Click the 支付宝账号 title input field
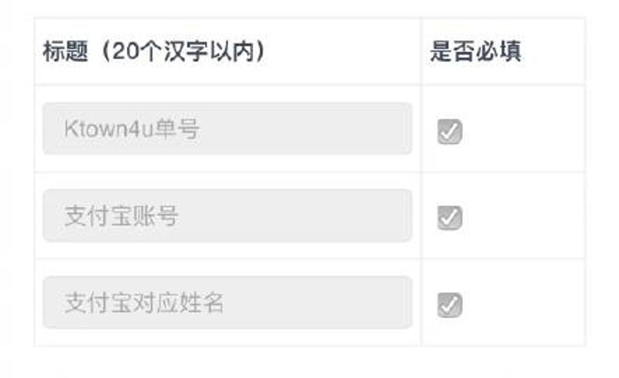The width and height of the screenshot is (619, 378). click(x=227, y=215)
